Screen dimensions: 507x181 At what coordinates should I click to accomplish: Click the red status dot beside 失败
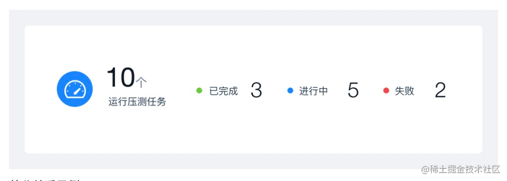pos(386,90)
